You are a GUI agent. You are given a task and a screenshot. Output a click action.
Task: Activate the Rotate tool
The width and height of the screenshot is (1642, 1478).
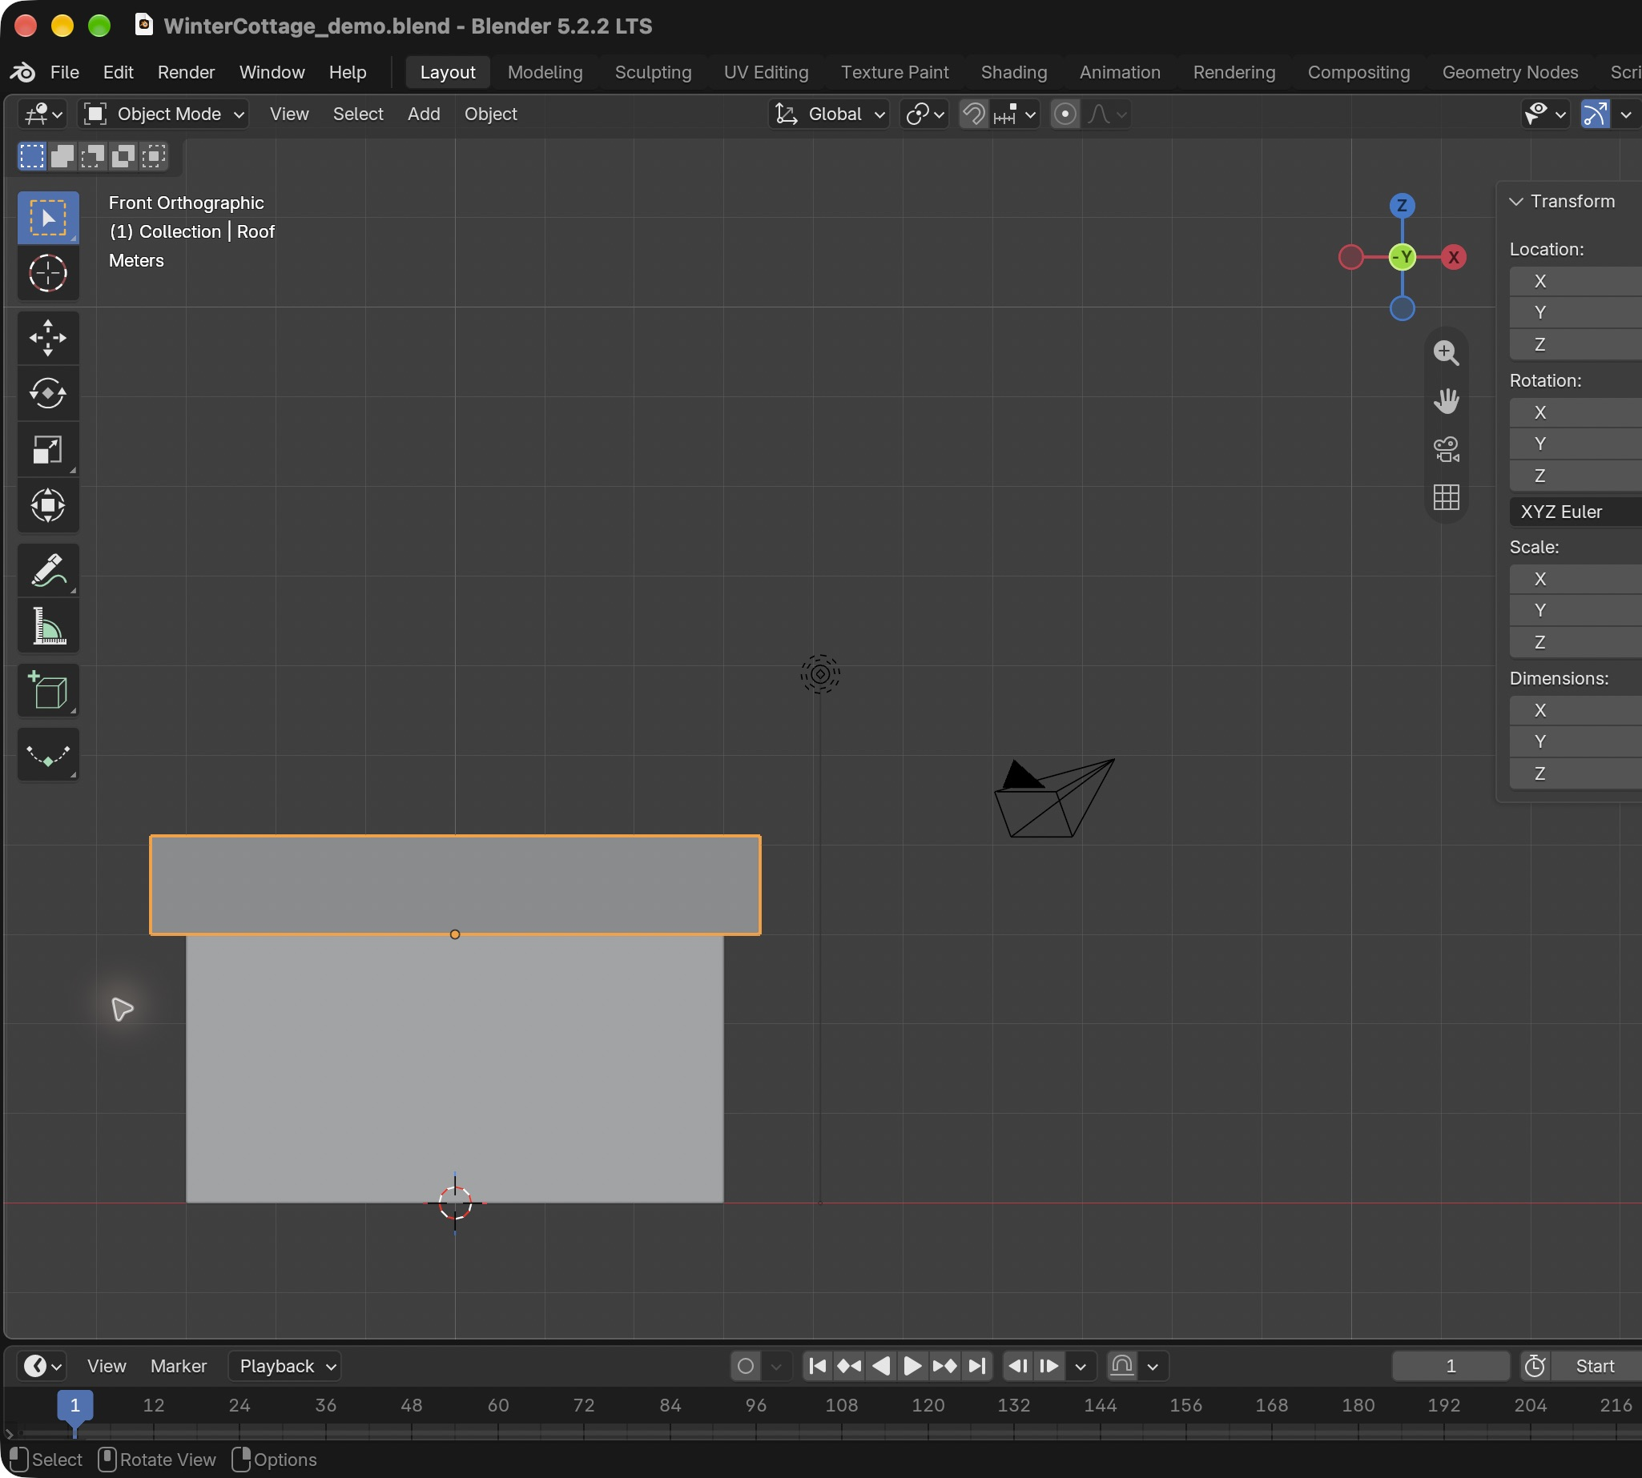pos(48,394)
